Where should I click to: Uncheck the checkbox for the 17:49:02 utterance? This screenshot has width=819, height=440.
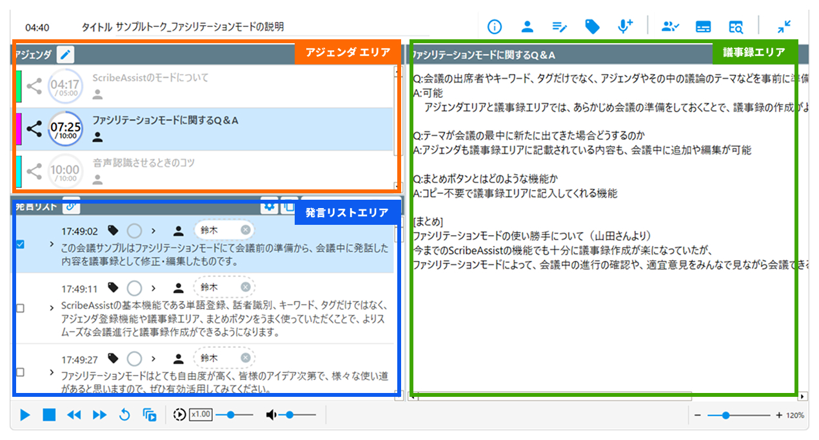(x=20, y=245)
